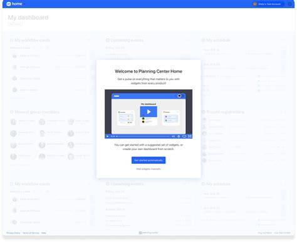Open Terms of Service footer link
The image size is (297, 242).
click(31, 233)
